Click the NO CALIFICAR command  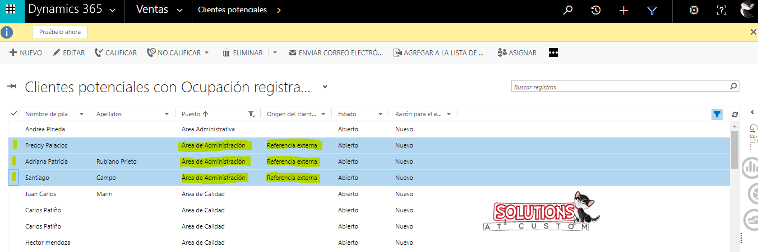coord(174,53)
